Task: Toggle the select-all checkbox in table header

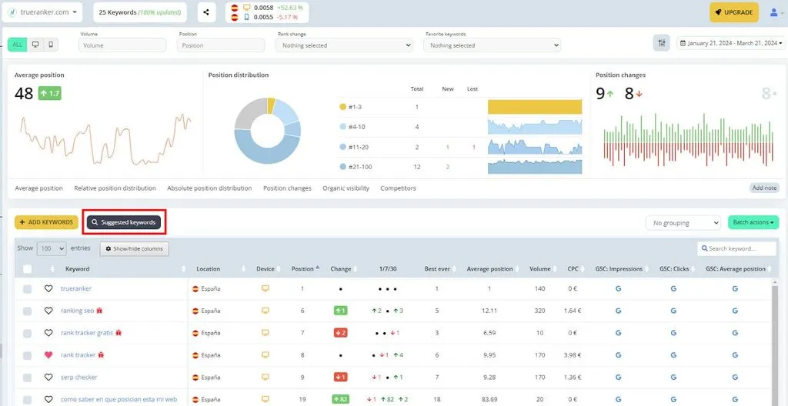Action: click(28, 269)
